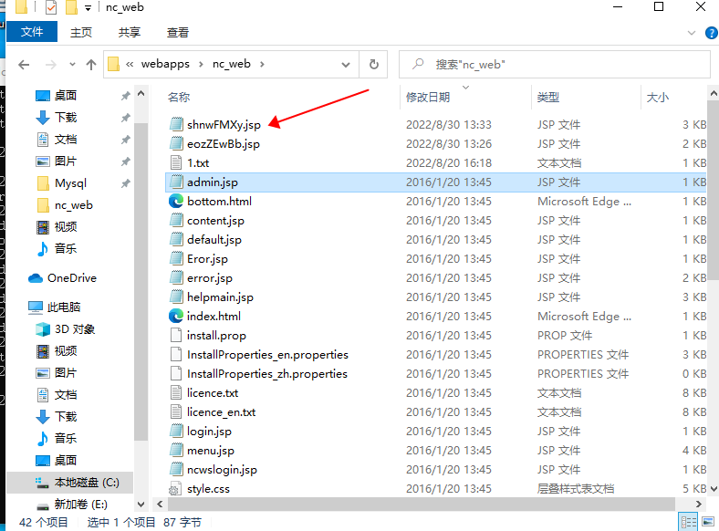Image resolution: width=719 pixels, height=531 pixels.
Task: Expand the ribbon with the chevron
Action: click(x=692, y=33)
